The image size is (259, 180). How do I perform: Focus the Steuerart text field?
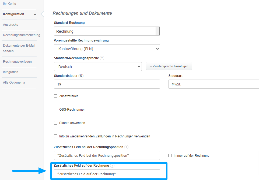point(213,84)
